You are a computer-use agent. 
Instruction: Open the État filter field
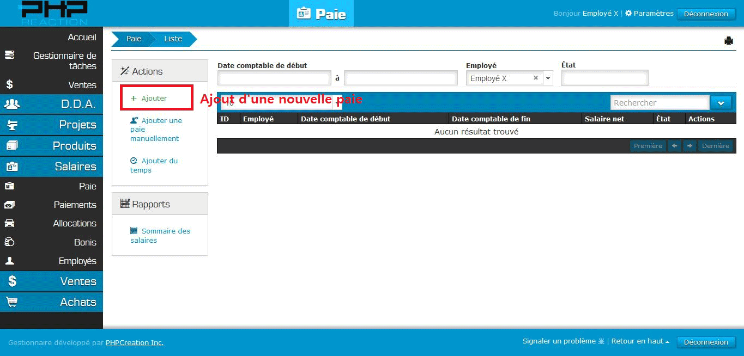(604, 78)
